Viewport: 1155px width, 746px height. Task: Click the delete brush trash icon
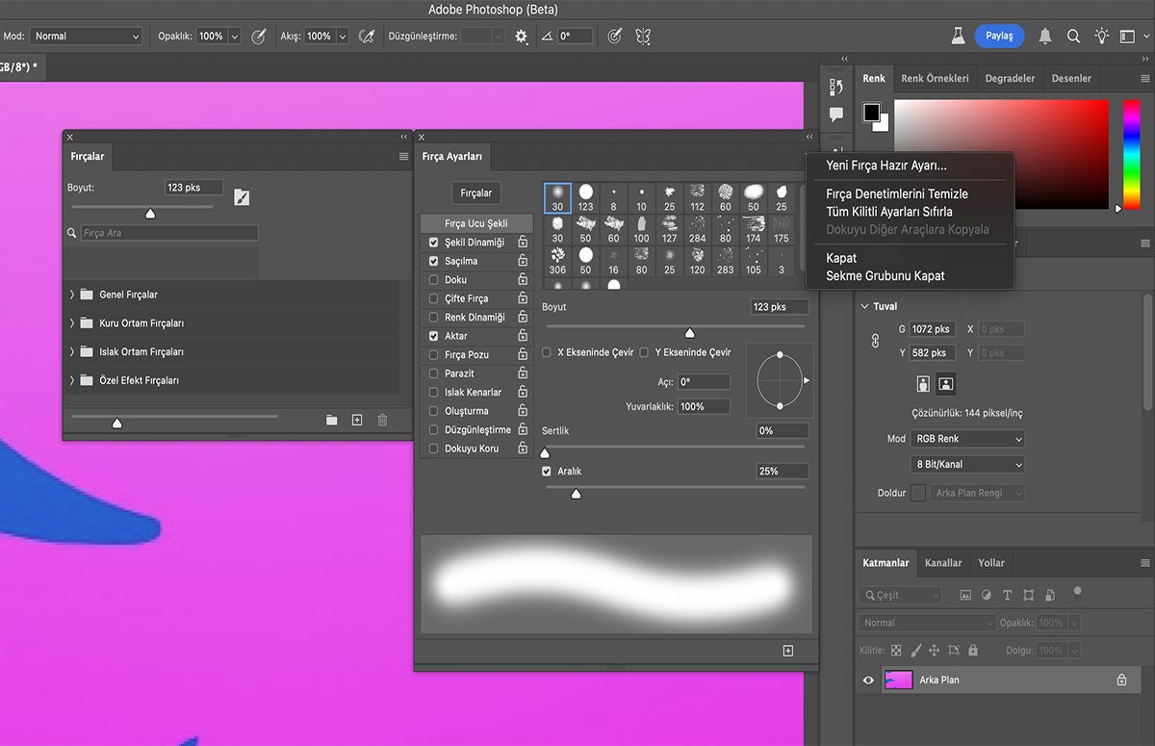(x=382, y=420)
